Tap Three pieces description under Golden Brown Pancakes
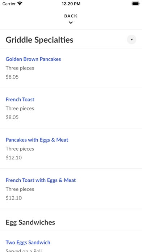 point(20,68)
